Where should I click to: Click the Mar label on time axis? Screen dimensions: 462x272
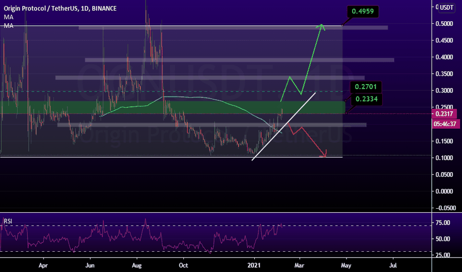pos(299,266)
